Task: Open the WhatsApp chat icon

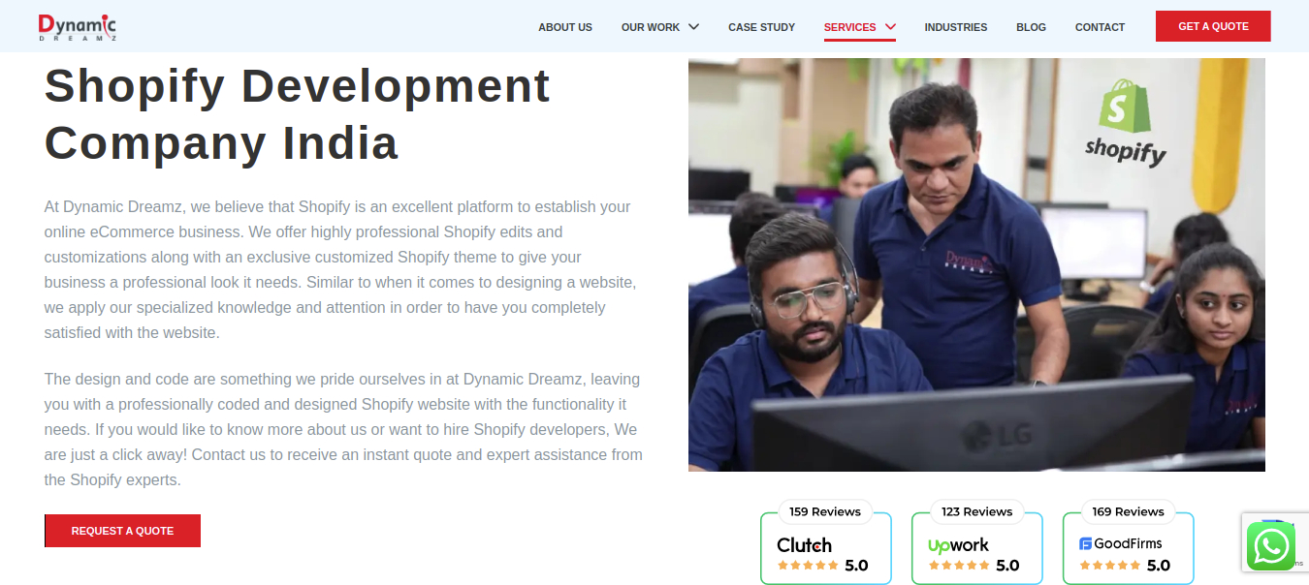Action: (1270, 545)
